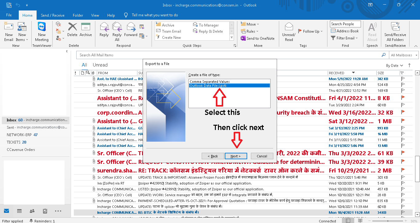The image size is (420, 223).
Task: Reply to the selected email
Action: click(x=104, y=30)
